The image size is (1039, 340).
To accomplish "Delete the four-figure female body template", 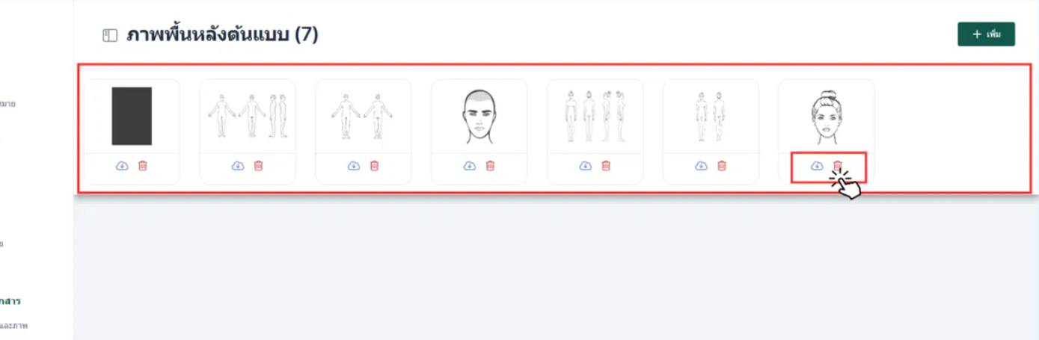I will (x=607, y=166).
